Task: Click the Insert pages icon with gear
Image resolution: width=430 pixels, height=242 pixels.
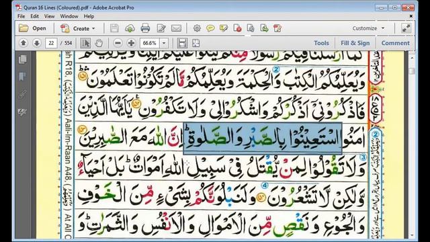Action: [x=251, y=28]
